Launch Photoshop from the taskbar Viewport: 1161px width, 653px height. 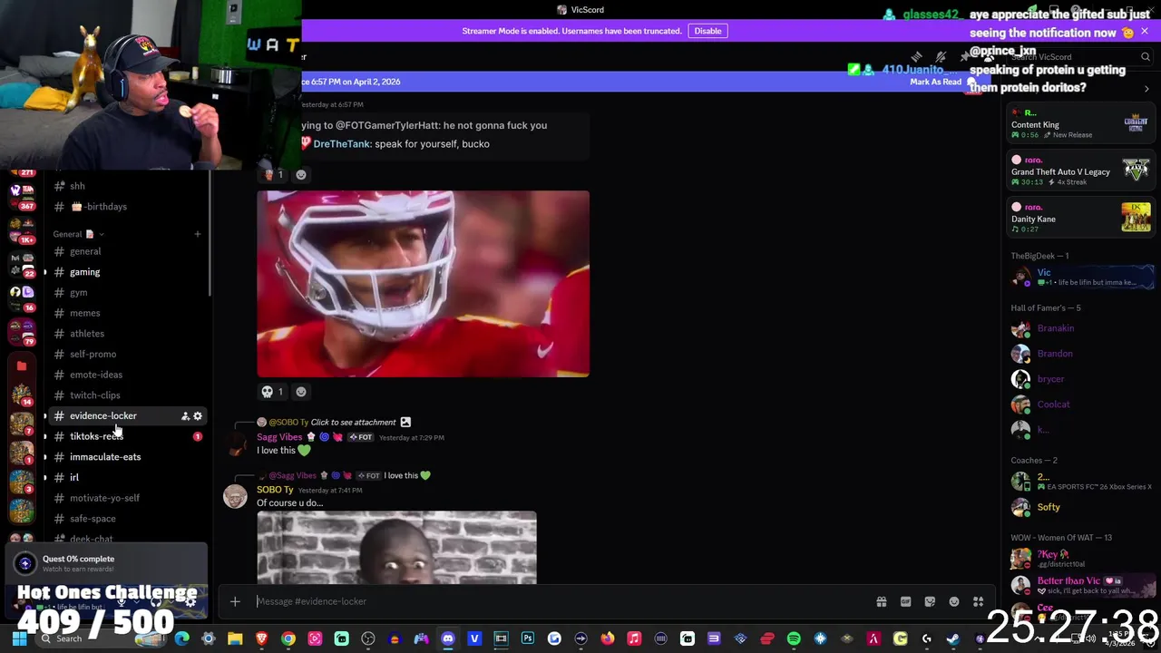click(528, 638)
